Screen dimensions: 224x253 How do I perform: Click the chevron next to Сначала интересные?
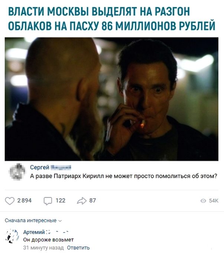click(60, 221)
